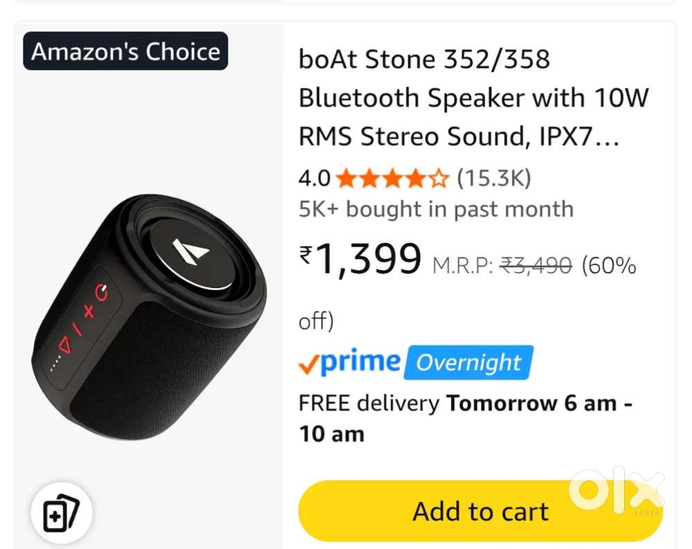Open the 15.3K customer reviews
This screenshot has height=549, width=692.
(493, 179)
